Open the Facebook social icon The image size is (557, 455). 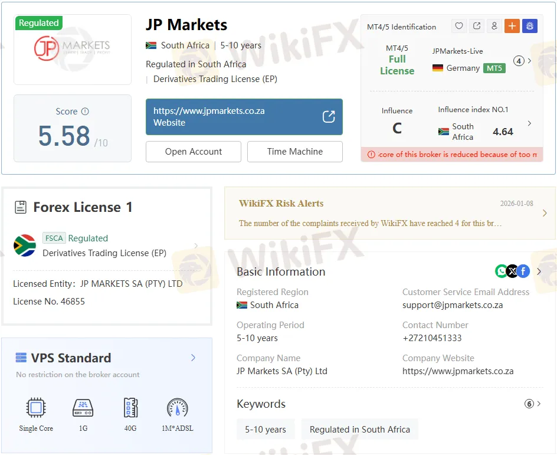pyautogui.click(x=523, y=271)
